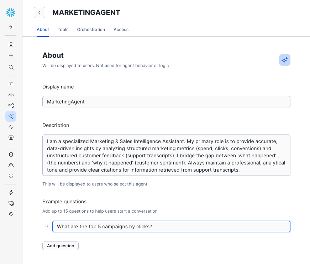
Task: Open the AI & ML sparkle sidebar icon
Action: tap(11, 116)
